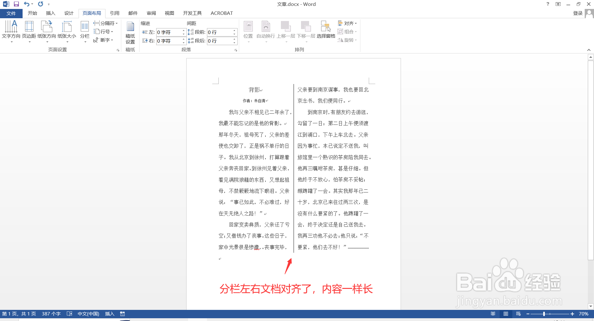Viewport: 594px width, 321px height.
Task: Open Ribbon Display Options
Action: [x=558, y=4]
